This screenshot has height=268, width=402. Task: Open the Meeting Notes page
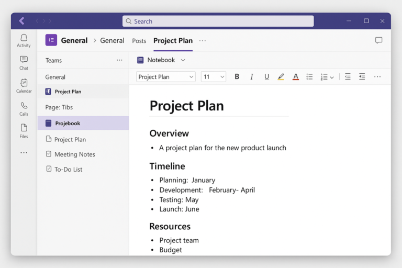click(74, 154)
